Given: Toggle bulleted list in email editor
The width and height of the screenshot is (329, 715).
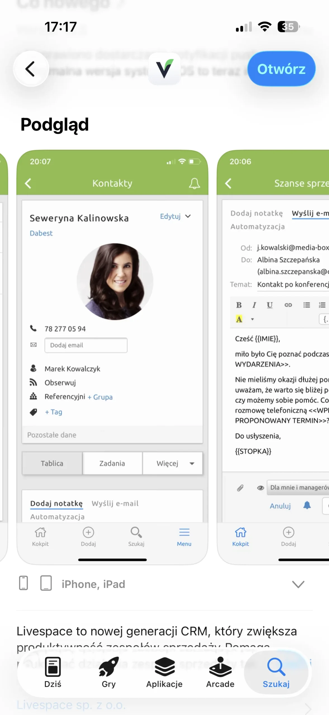Looking at the screenshot, I should click(307, 305).
